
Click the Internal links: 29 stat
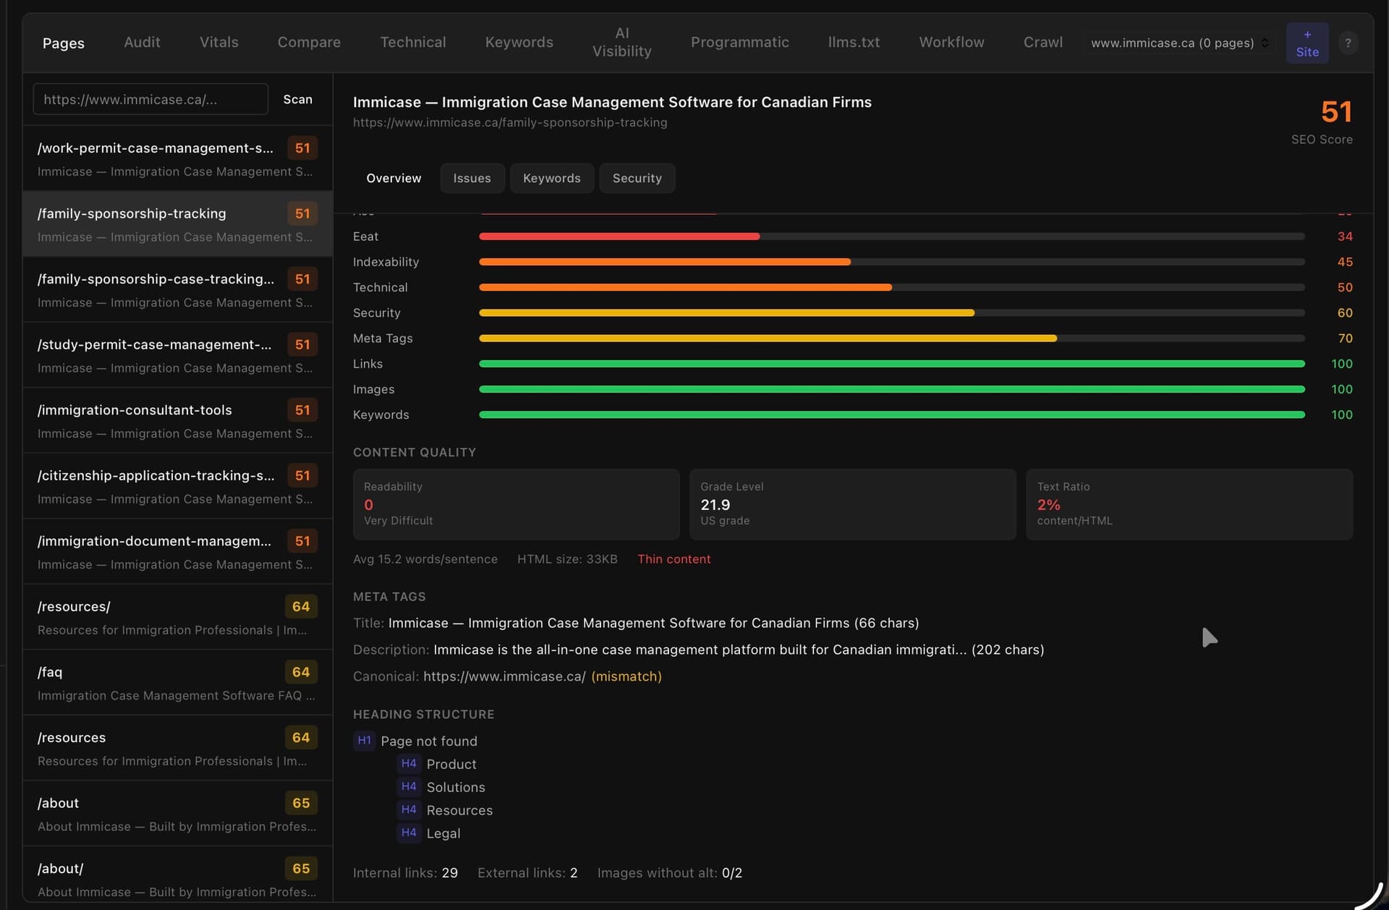point(405,873)
